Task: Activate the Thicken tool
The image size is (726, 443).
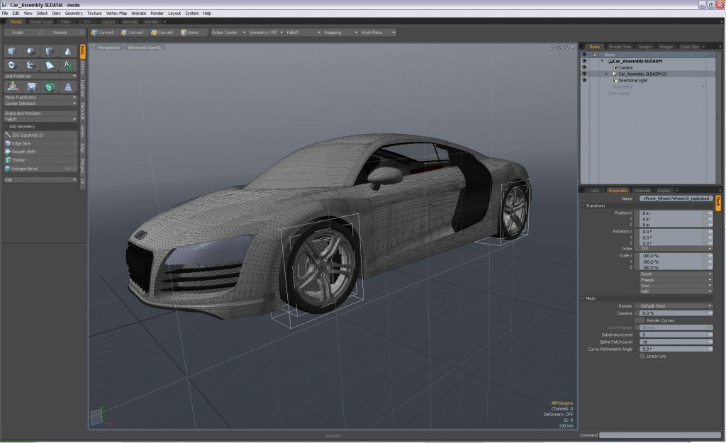Action: 40,160
